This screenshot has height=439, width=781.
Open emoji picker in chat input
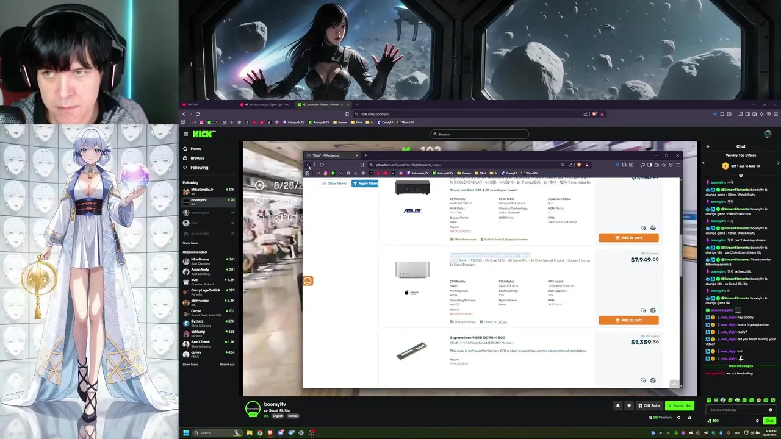point(771,410)
